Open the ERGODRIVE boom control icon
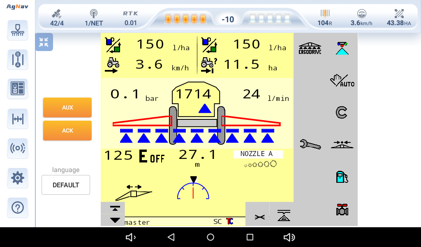 (310, 49)
